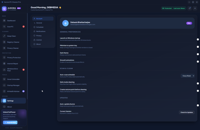
Task: Click the red badge on Windows Error Fixer
Action: click(23, 70)
